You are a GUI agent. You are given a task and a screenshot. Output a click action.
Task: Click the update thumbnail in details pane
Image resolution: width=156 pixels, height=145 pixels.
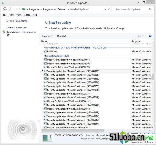[47, 138]
